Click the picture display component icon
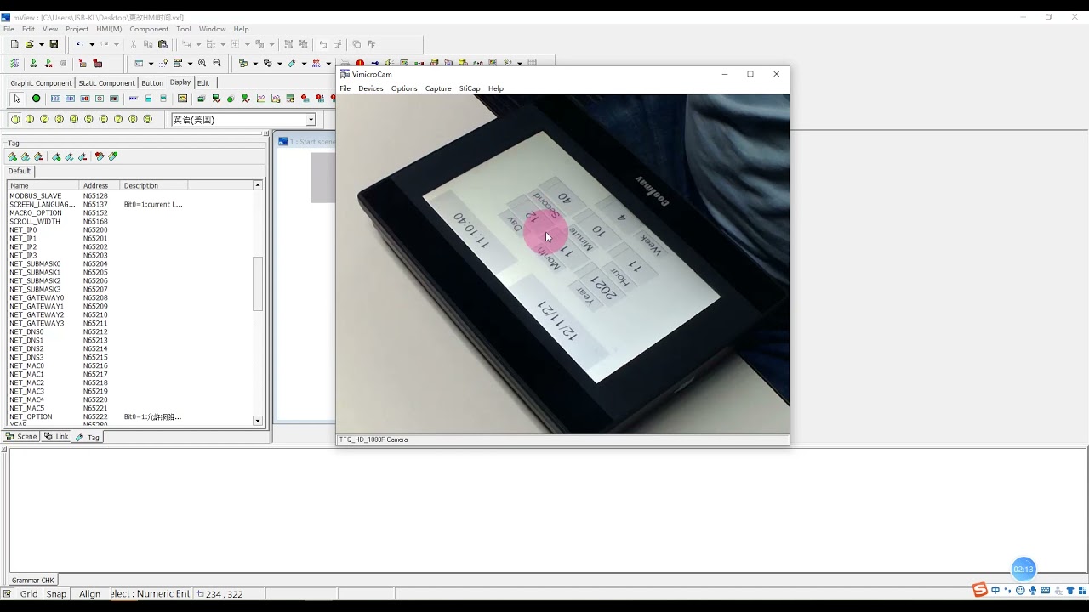 pyautogui.click(x=182, y=99)
